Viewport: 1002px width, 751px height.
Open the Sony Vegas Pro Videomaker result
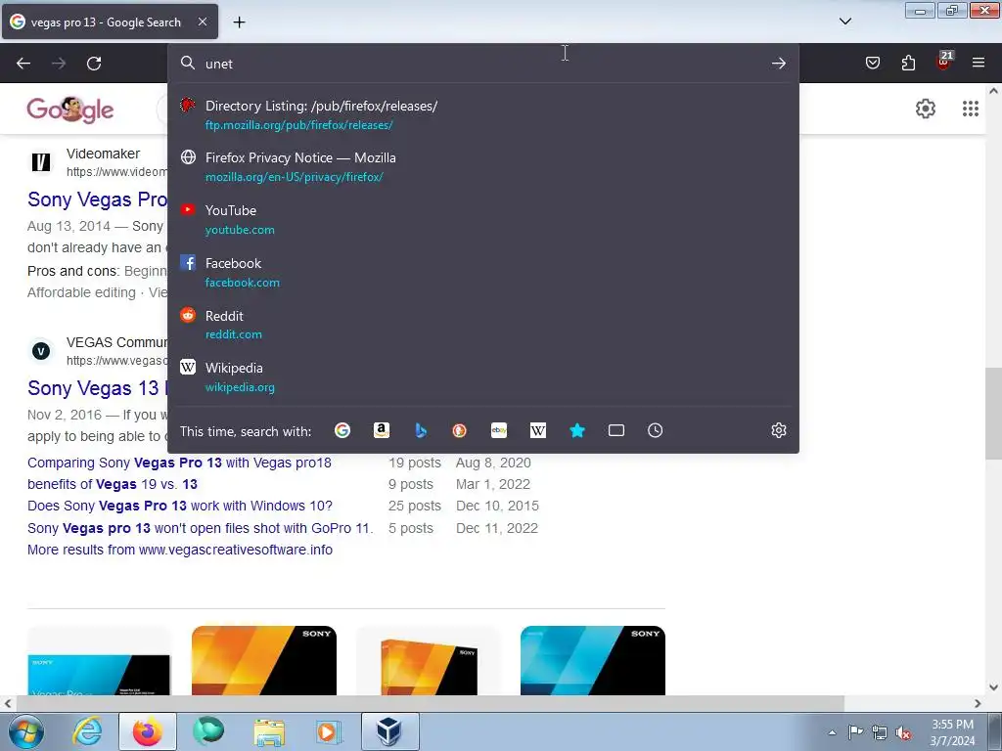97,199
